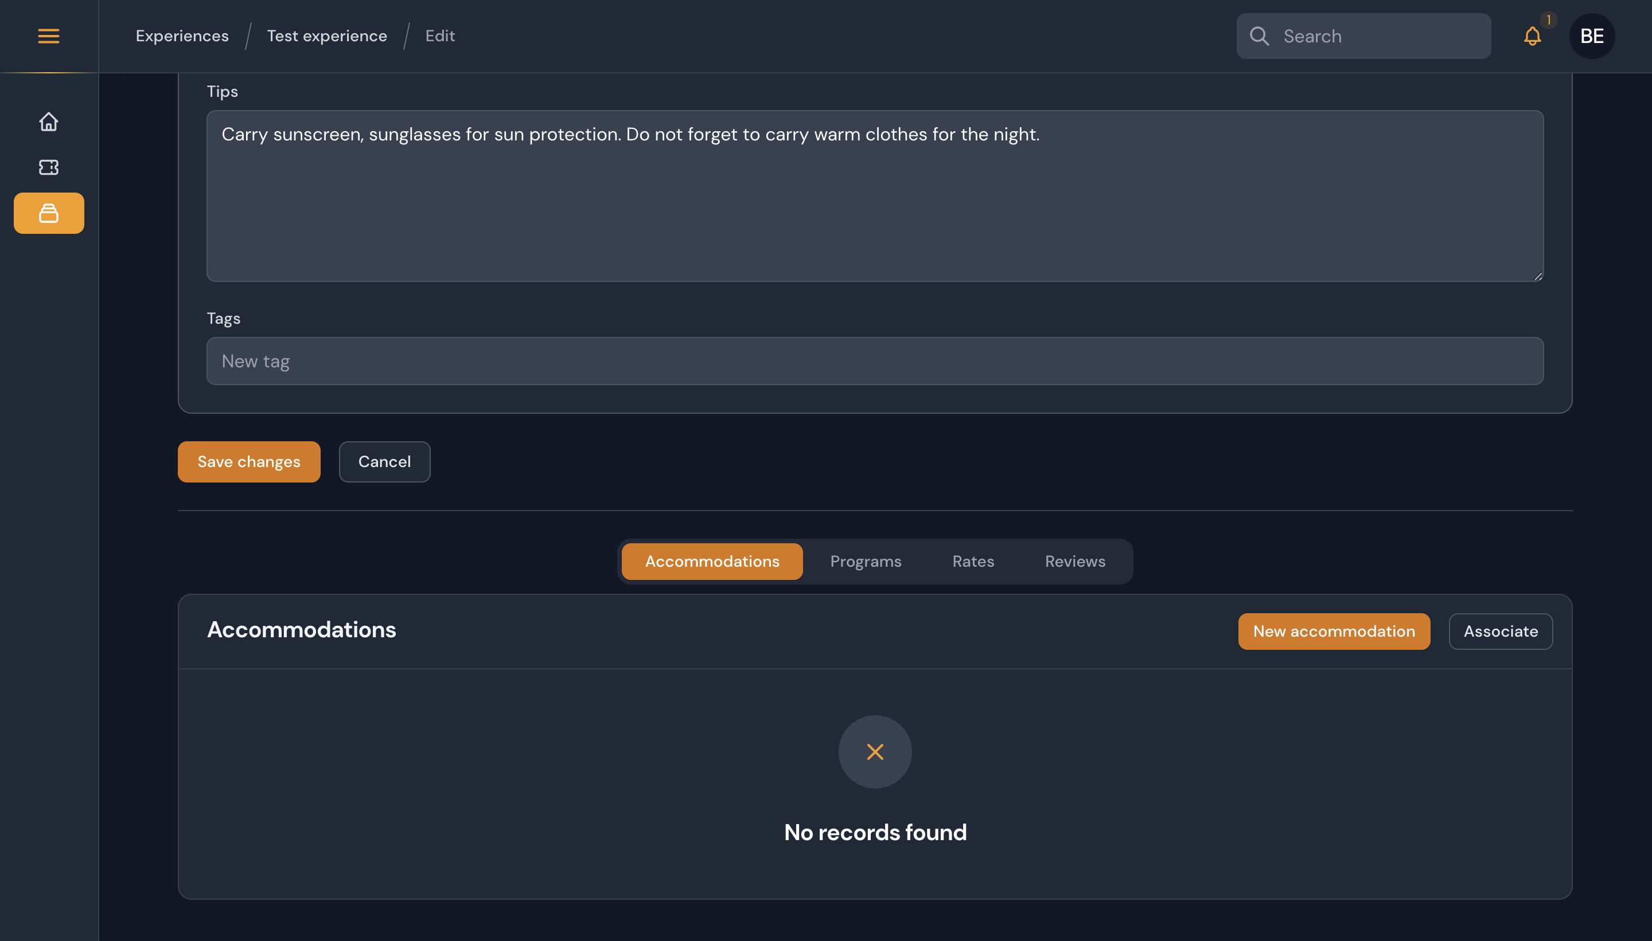
Task: Open the BE user avatar menu
Action: click(1591, 36)
